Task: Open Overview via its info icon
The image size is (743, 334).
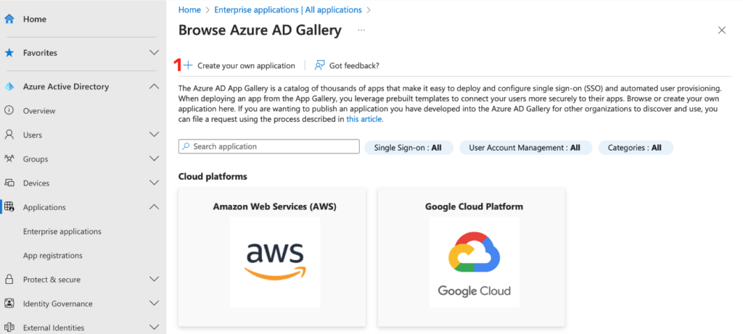Action: point(9,111)
